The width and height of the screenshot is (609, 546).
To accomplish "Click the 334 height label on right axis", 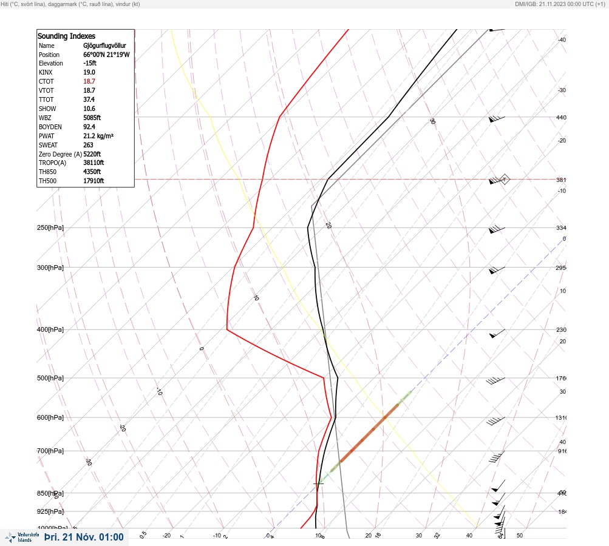I will pyautogui.click(x=561, y=227).
